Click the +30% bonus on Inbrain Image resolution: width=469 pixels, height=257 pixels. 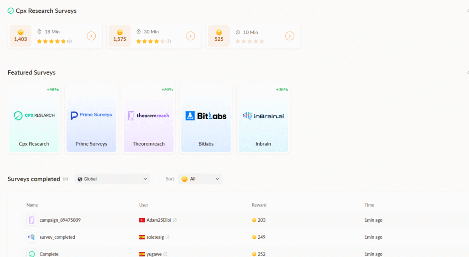[282, 89]
